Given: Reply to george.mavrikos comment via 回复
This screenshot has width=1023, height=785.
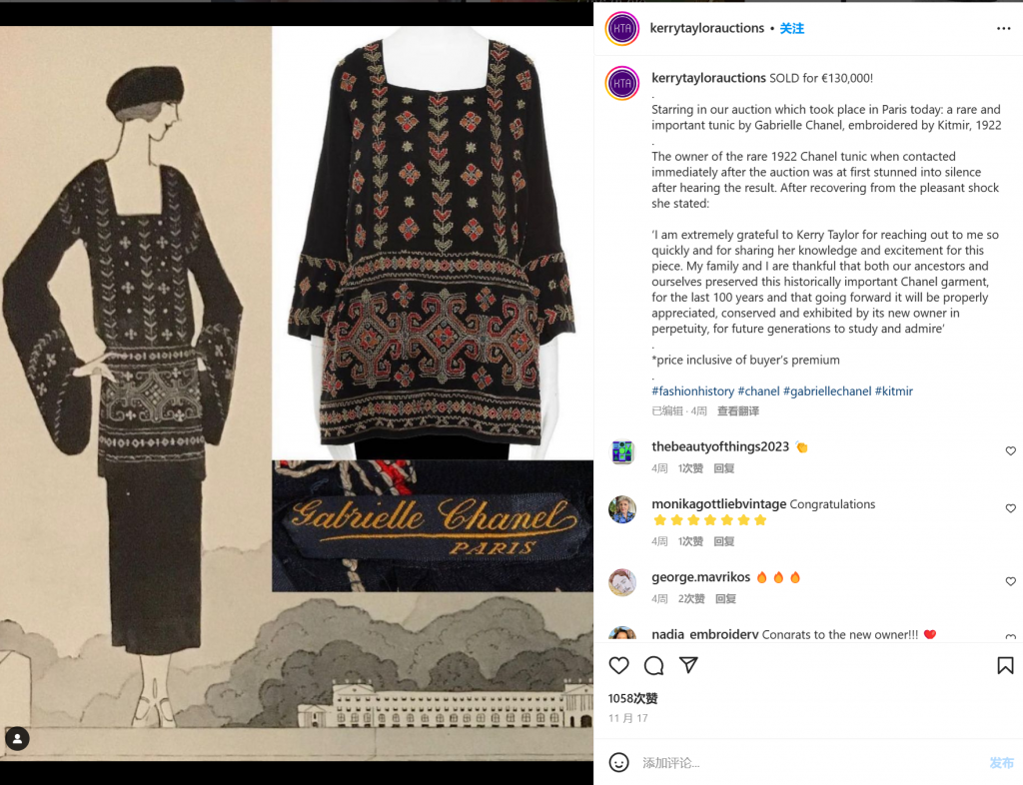Looking at the screenshot, I should tap(725, 598).
